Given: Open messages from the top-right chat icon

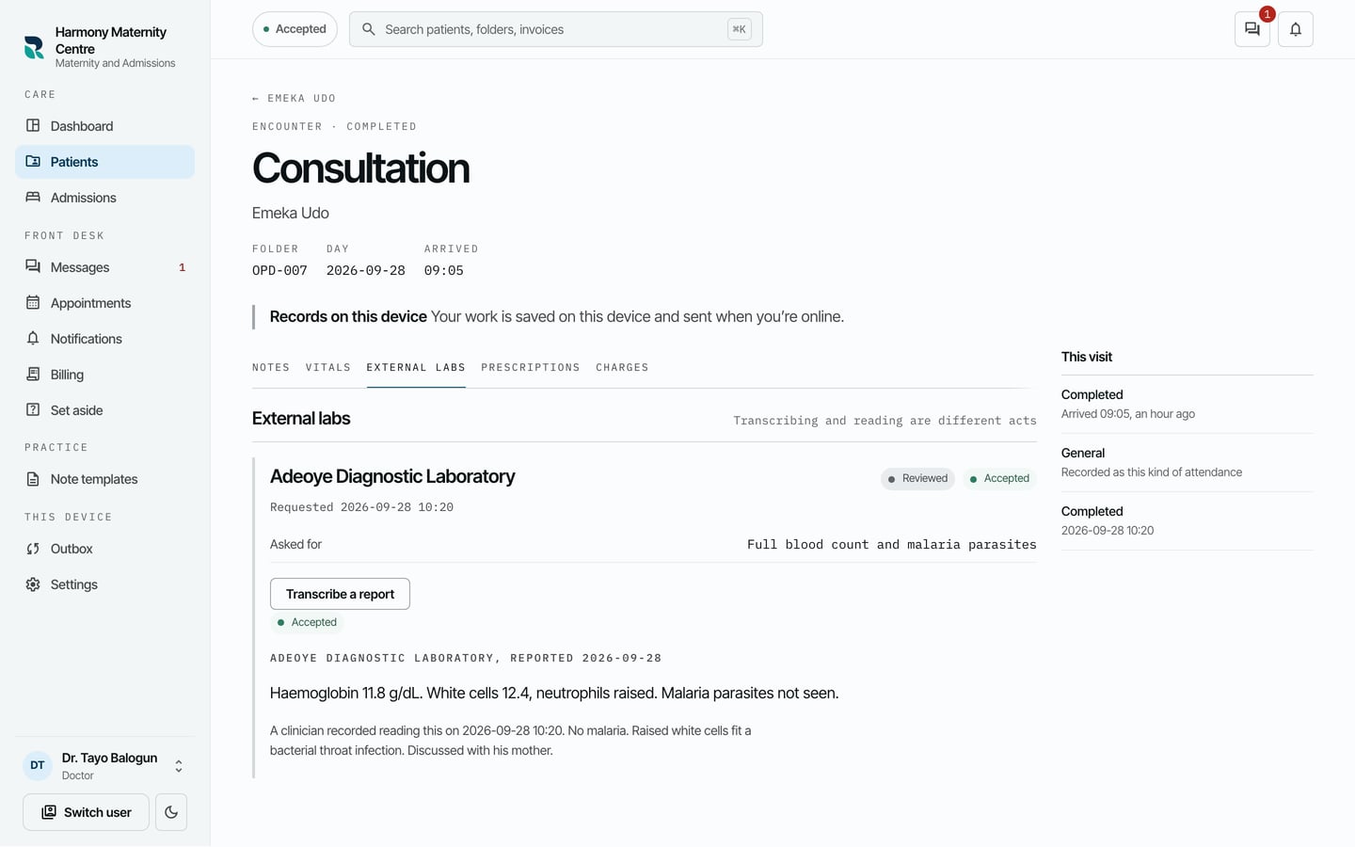Looking at the screenshot, I should point(1252,29).
